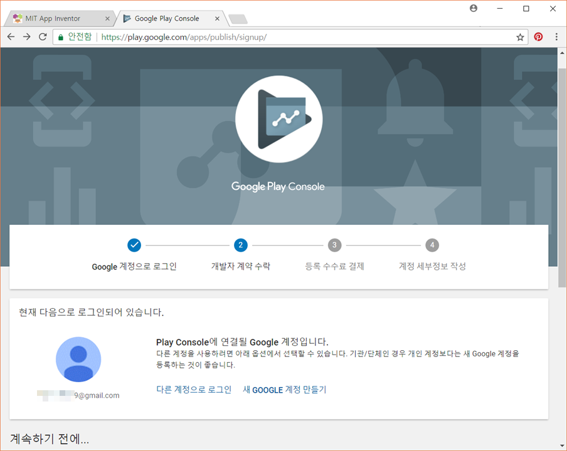Click the green secure padlock icon
This screenshot has height=451, width=567.
(61, 37)
